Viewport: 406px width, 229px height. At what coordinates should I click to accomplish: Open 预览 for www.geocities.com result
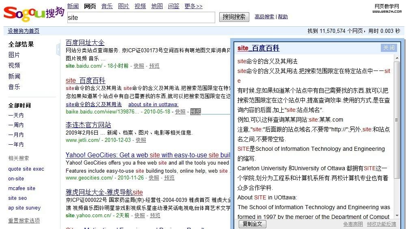point(169,178)
